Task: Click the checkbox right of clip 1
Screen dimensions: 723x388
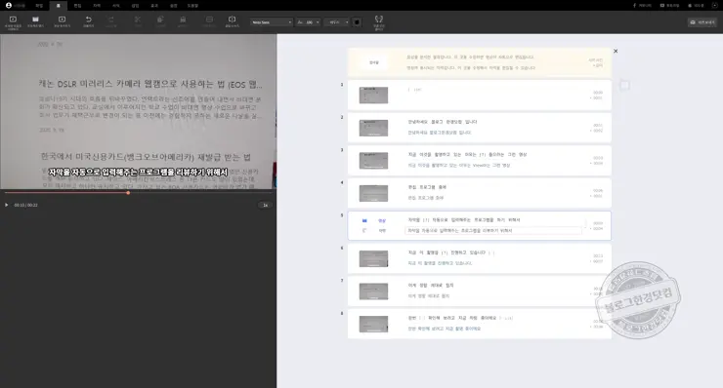Action: tap(624, 85)
